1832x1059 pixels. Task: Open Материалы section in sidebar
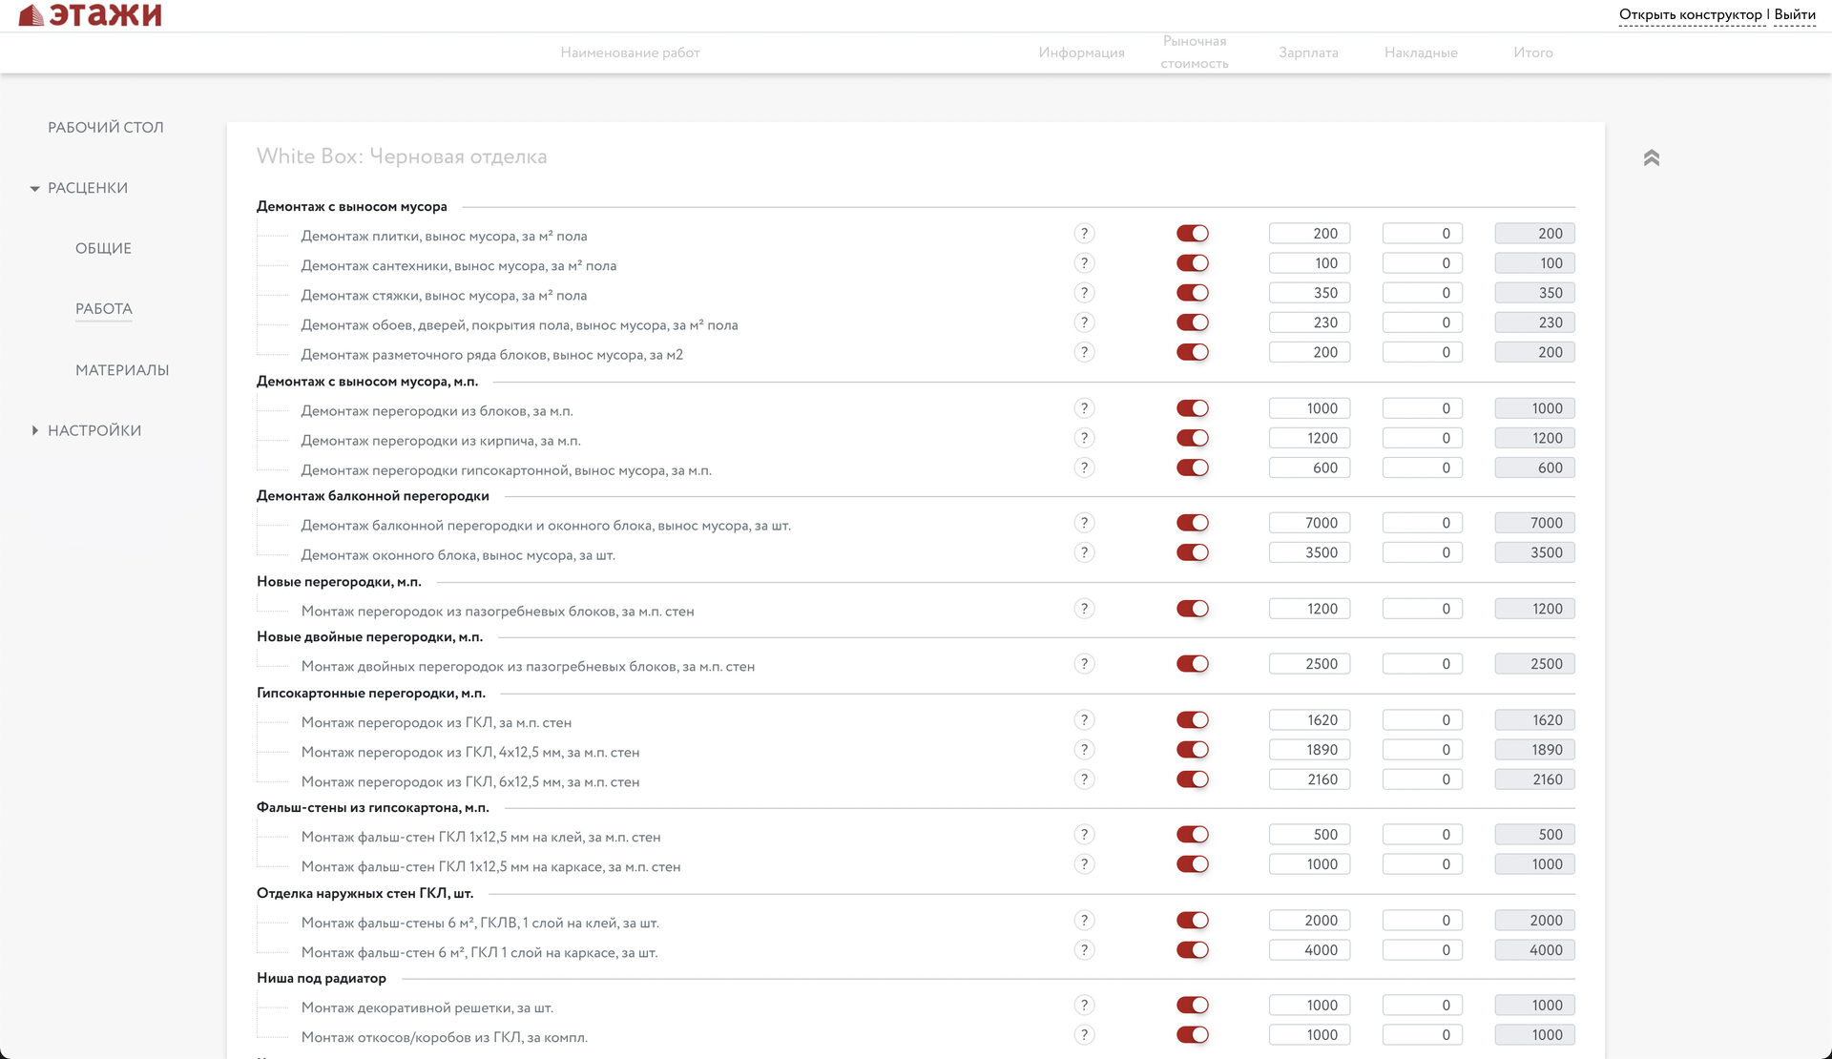pos(122,370)
